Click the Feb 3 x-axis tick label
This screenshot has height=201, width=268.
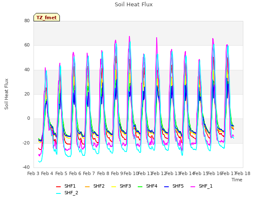click(x=33, y=173)
